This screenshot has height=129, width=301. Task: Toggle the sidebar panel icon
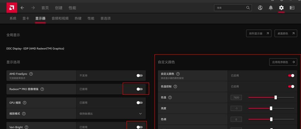pyautogui.click(x=292, y=8)
